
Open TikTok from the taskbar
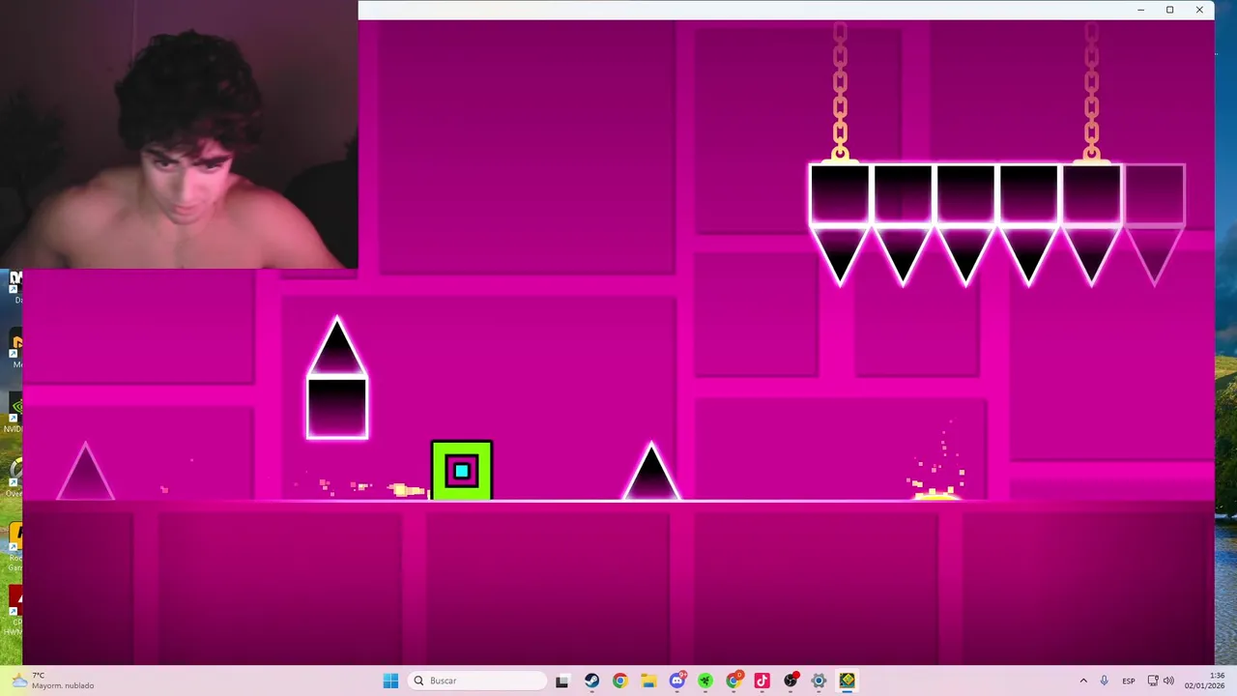click(x=762, y=681)
